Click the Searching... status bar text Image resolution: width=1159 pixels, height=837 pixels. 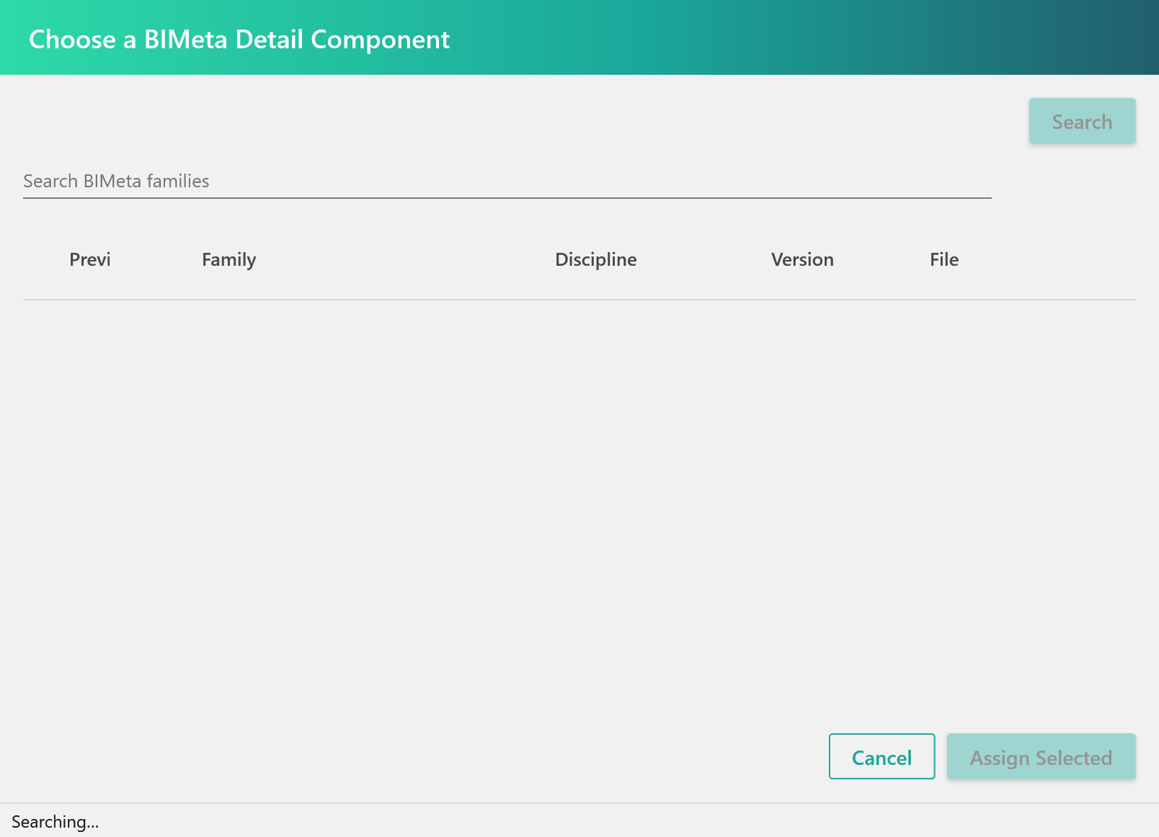pos(55,822)
